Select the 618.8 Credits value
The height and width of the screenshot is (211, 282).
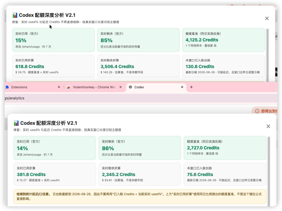tap(30, 67)
